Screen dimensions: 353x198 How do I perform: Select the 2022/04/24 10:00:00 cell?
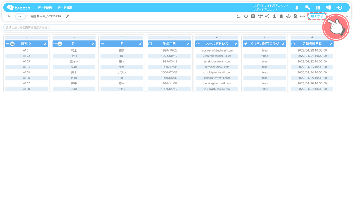pyautogui.click(x=312, y=73)
